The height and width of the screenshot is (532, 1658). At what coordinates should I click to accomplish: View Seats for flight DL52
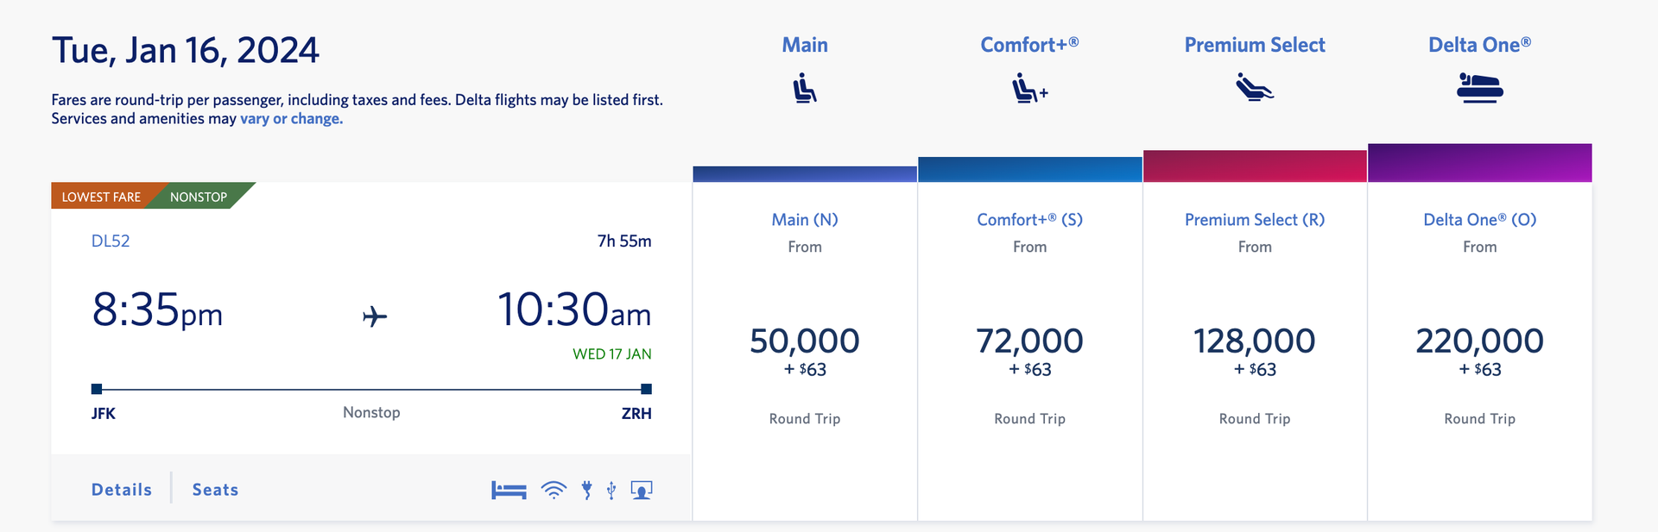coord(214,489)
